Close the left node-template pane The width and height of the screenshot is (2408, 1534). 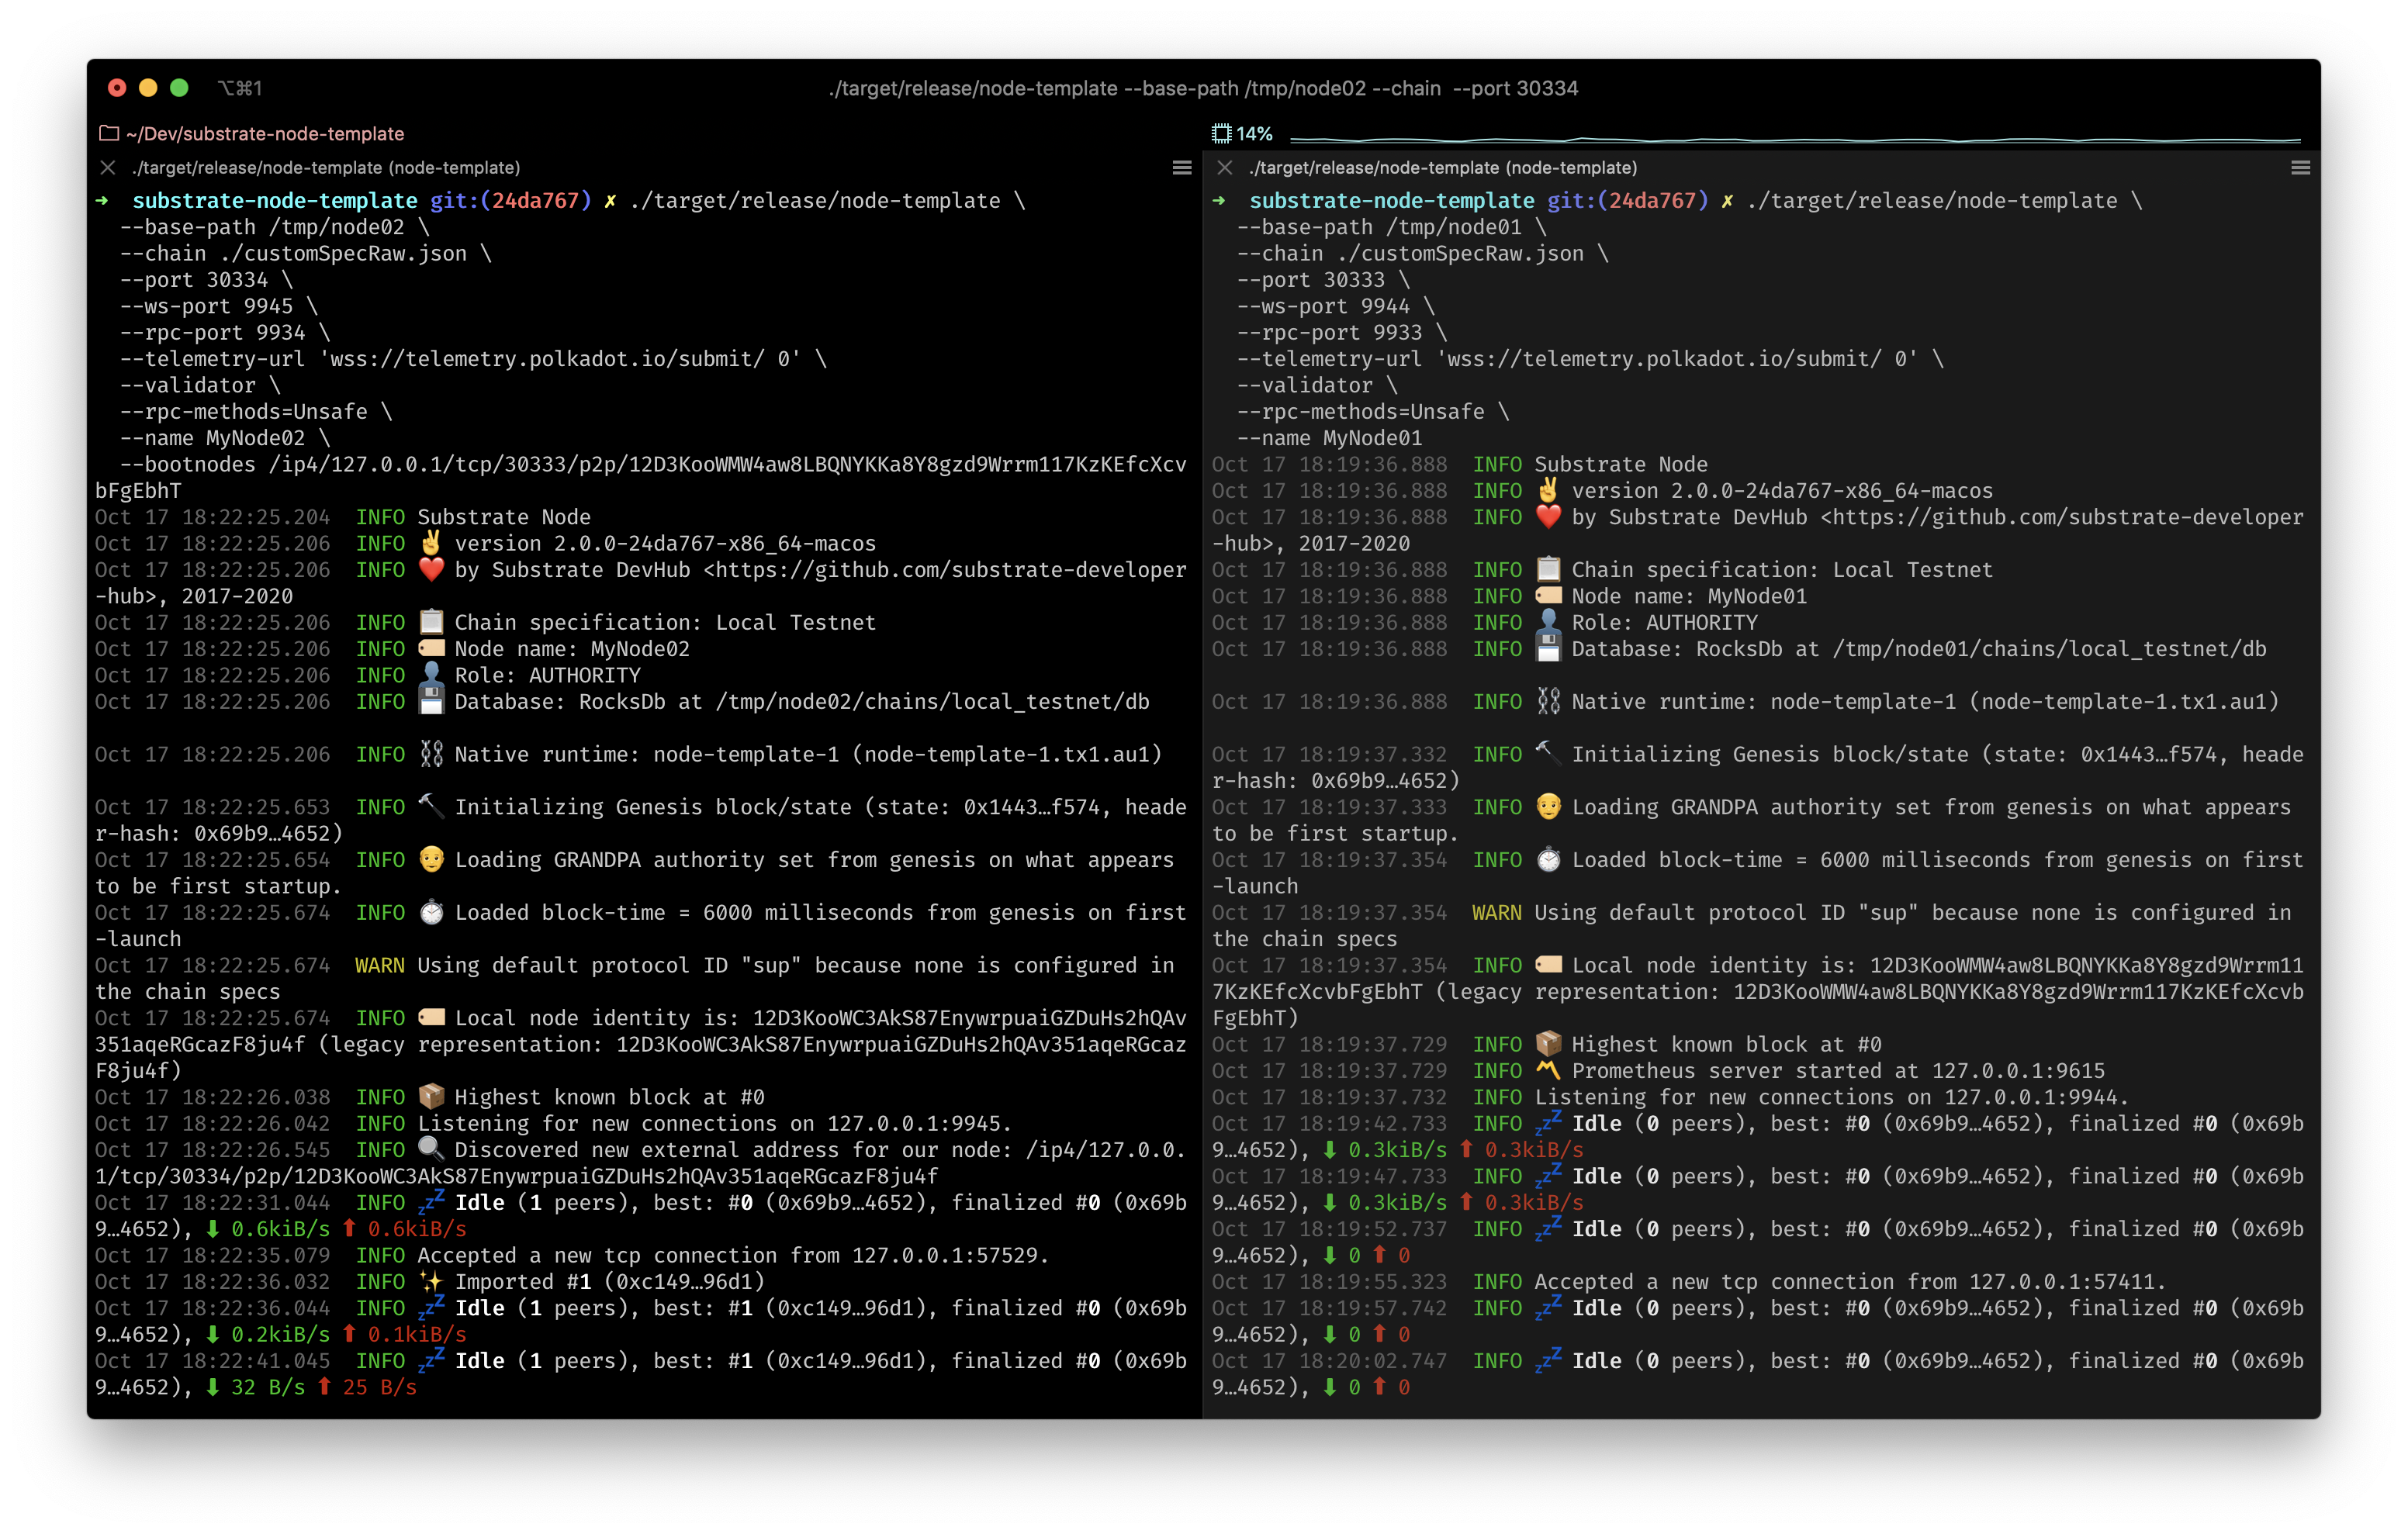(108, 168)
